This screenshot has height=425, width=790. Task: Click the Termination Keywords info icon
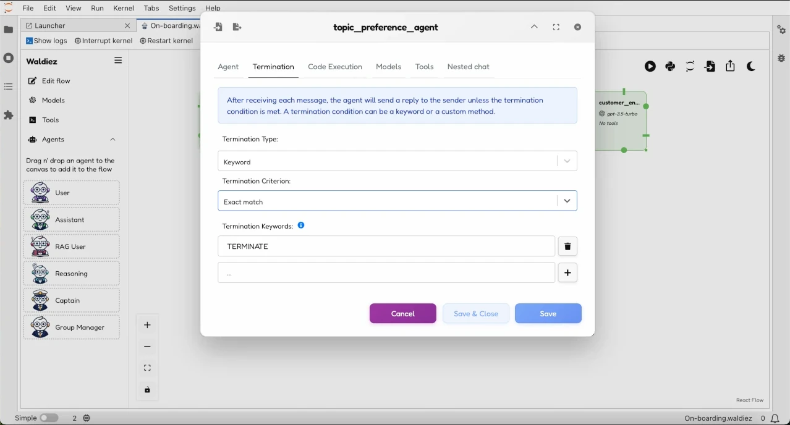click(x=301, y=225)
